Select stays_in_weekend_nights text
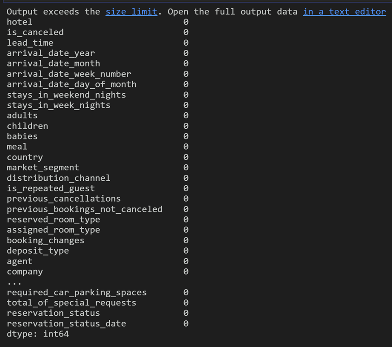The width and height of the screenshot is (392, 347). pos(66,95)
